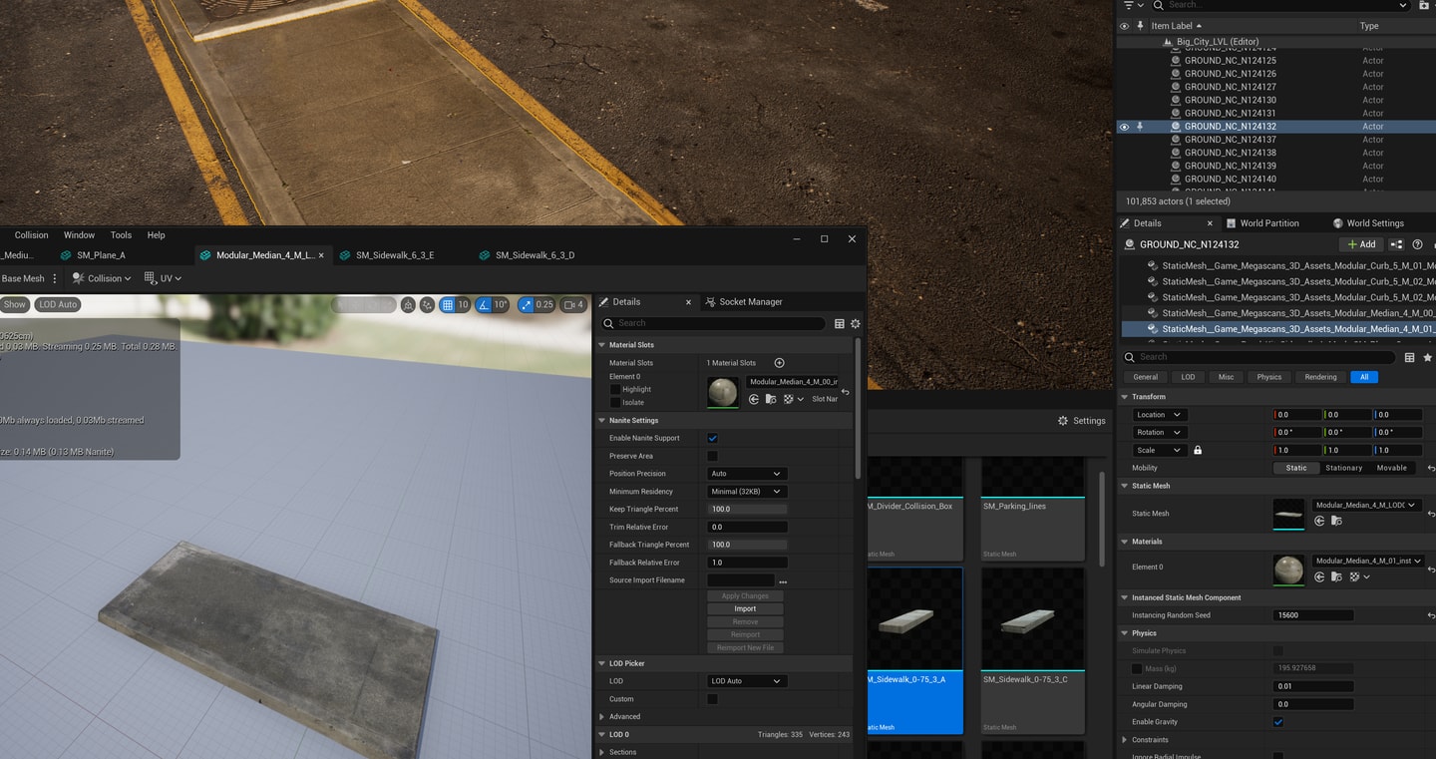Image resolution: width=1436 pixels, height=759 pixels.
Task: Use selected asset for Materials Element 0
Action: click(x=1319, y=576)
